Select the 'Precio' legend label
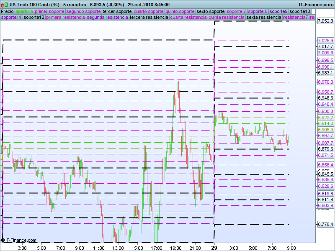The width and height of the screenshot is (335, 251). [7, 11]
